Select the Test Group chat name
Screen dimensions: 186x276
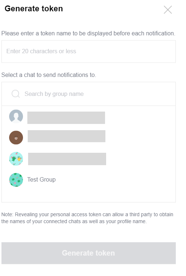click(41, 179)
